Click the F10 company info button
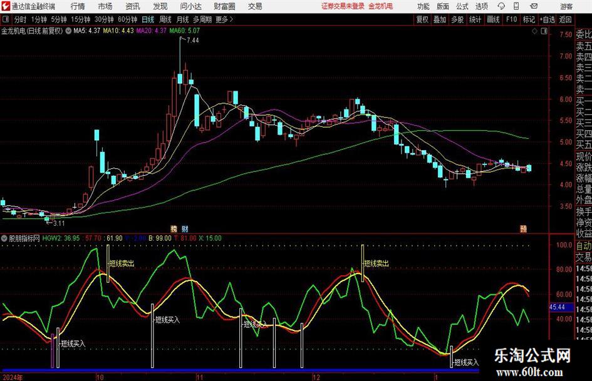The width and height of the screenshot is (592, 381). 511,19
